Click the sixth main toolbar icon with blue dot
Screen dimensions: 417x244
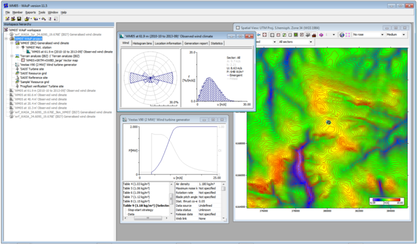43,19
